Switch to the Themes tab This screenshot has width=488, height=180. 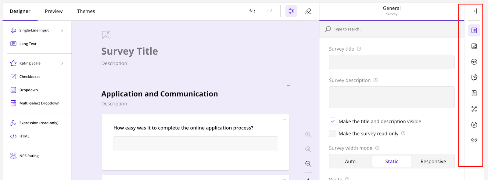[86, 11]
